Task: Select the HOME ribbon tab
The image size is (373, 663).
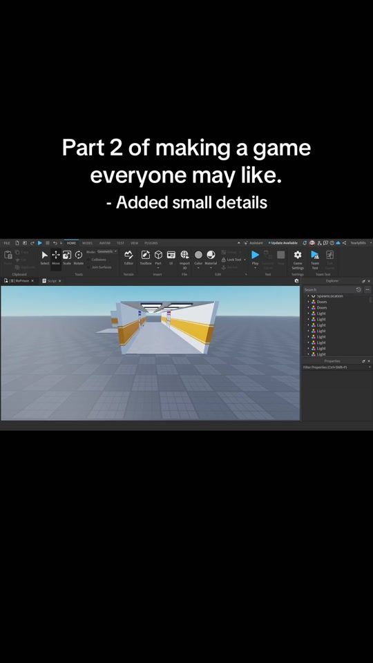Action: coord(71,243)
